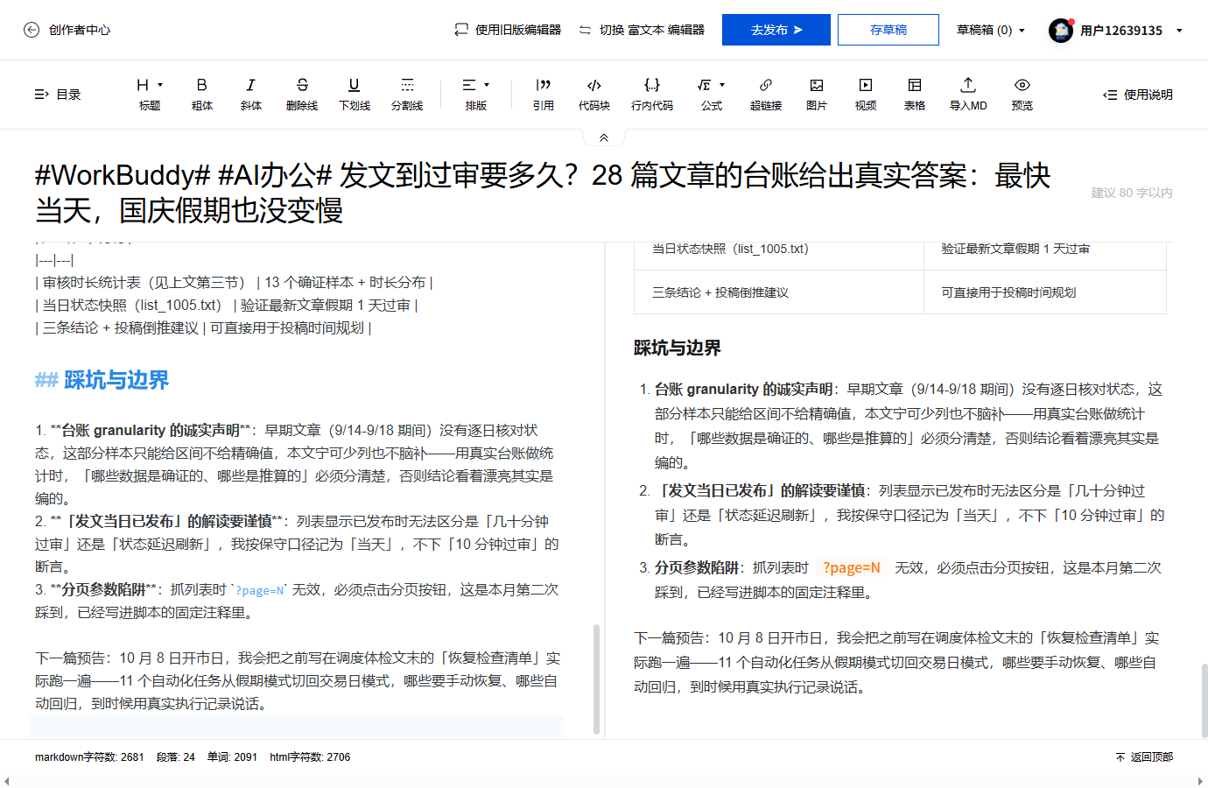The image size is (1208, 788).
Task: Open the 目录 table of contents
Action: 58,95
